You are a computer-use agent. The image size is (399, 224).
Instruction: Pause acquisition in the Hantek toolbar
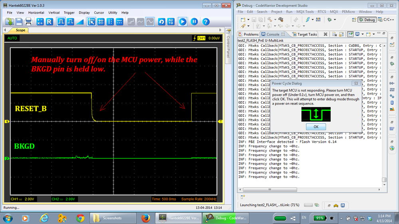(x=194, y=22)
